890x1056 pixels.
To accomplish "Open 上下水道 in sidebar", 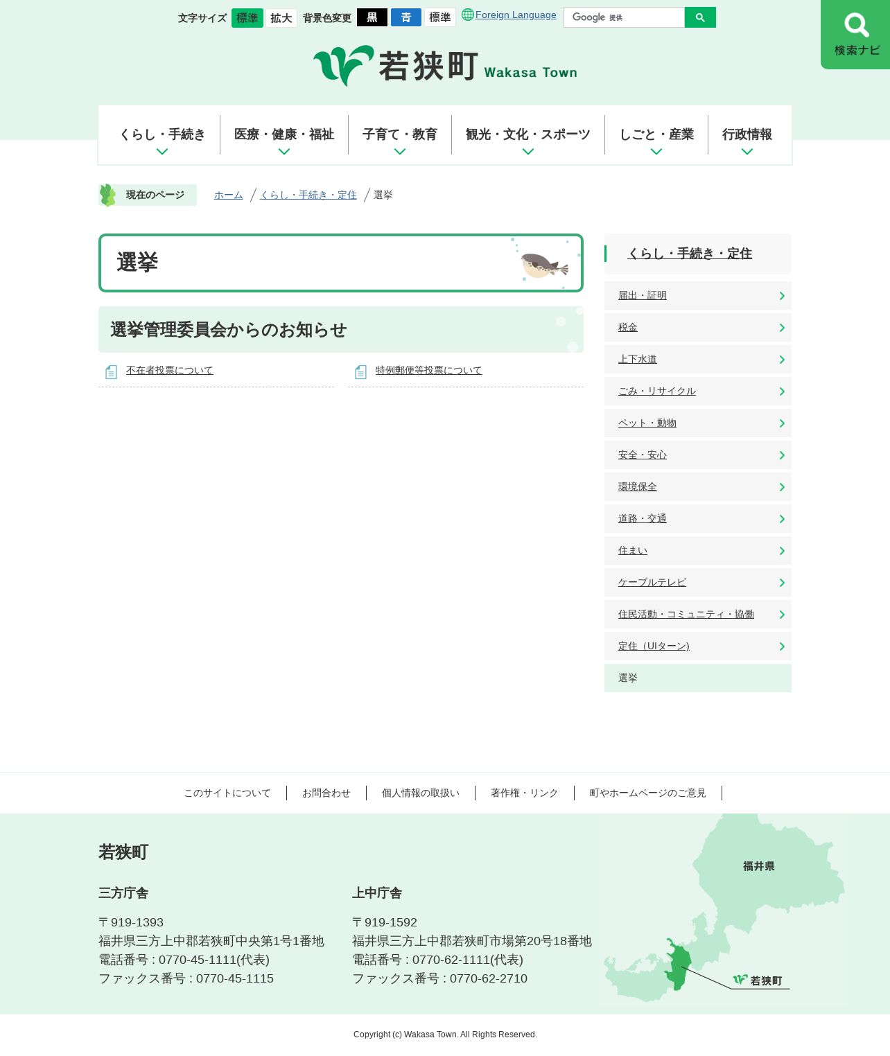I will (698, 360).
